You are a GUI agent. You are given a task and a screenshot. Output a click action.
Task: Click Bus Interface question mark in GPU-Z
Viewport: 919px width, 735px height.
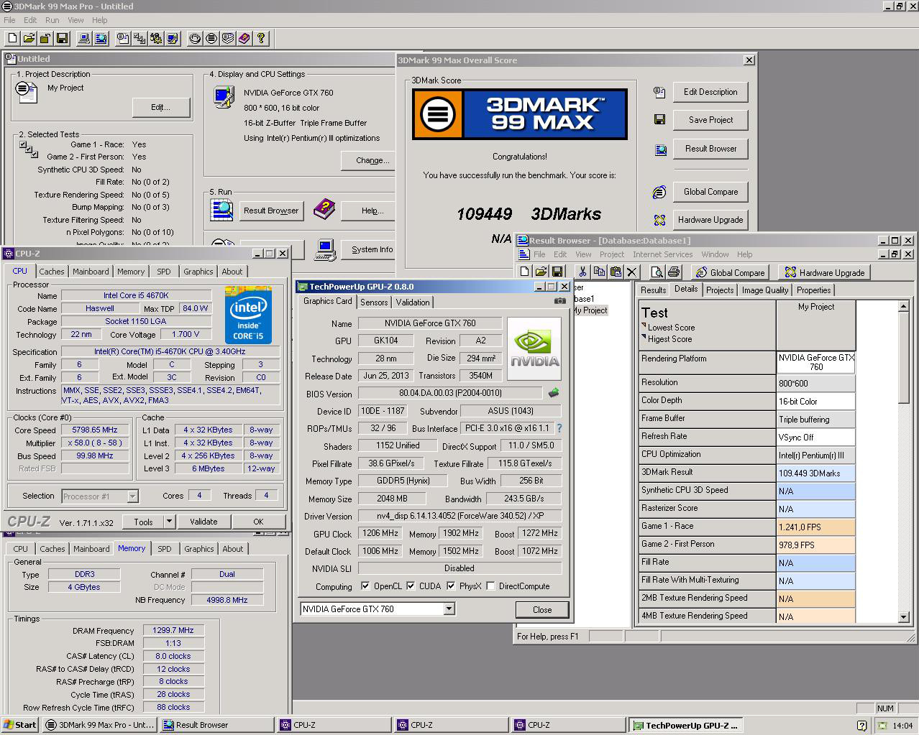(x=559, y=428)
